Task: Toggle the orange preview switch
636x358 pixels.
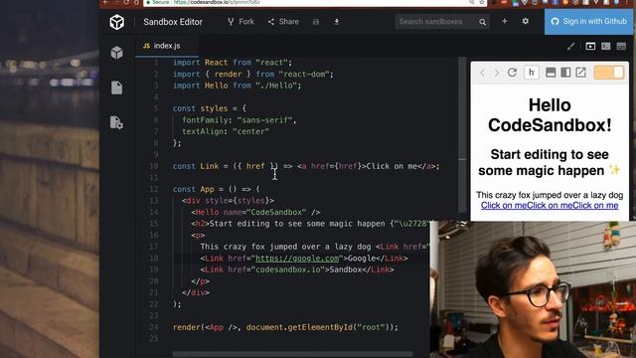Action: [x=609, y=73]
